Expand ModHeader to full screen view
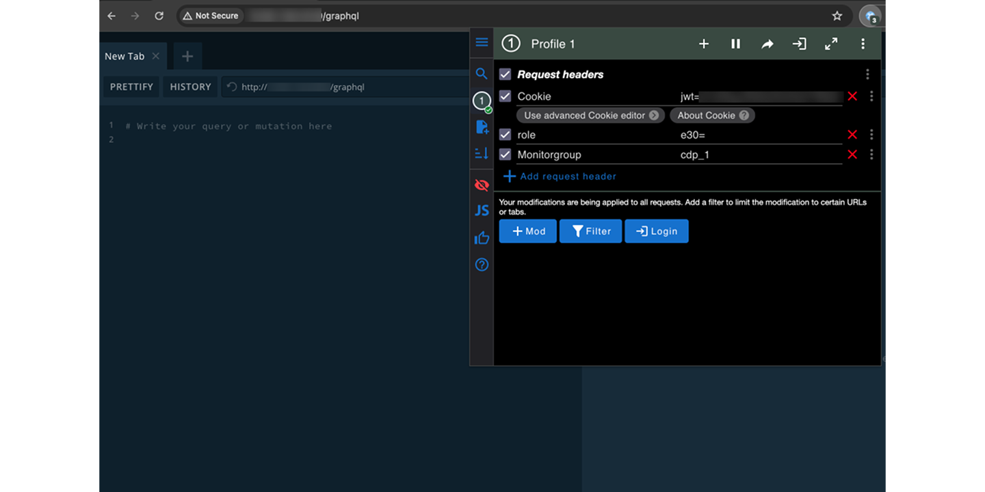Screen dimensions: 985x492 pos(831,44)
